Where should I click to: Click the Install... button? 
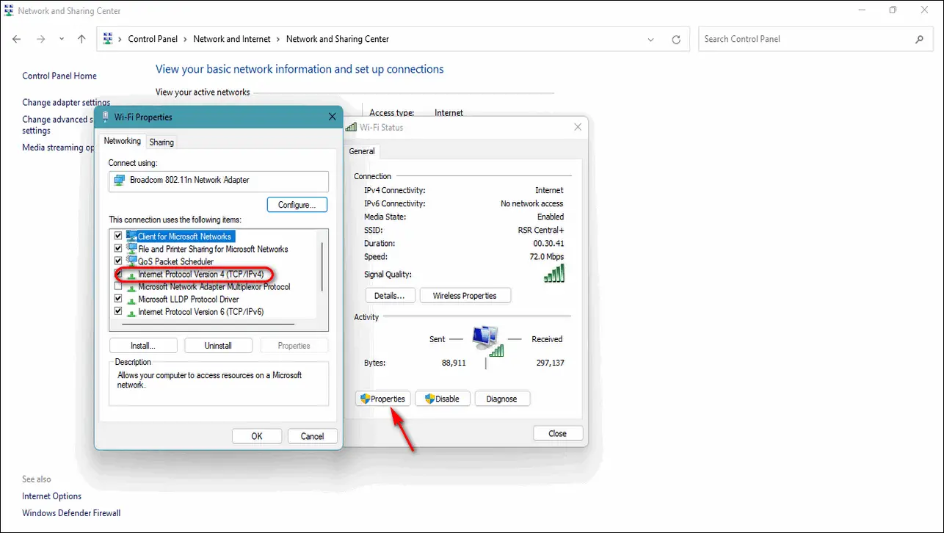(143, 346)
